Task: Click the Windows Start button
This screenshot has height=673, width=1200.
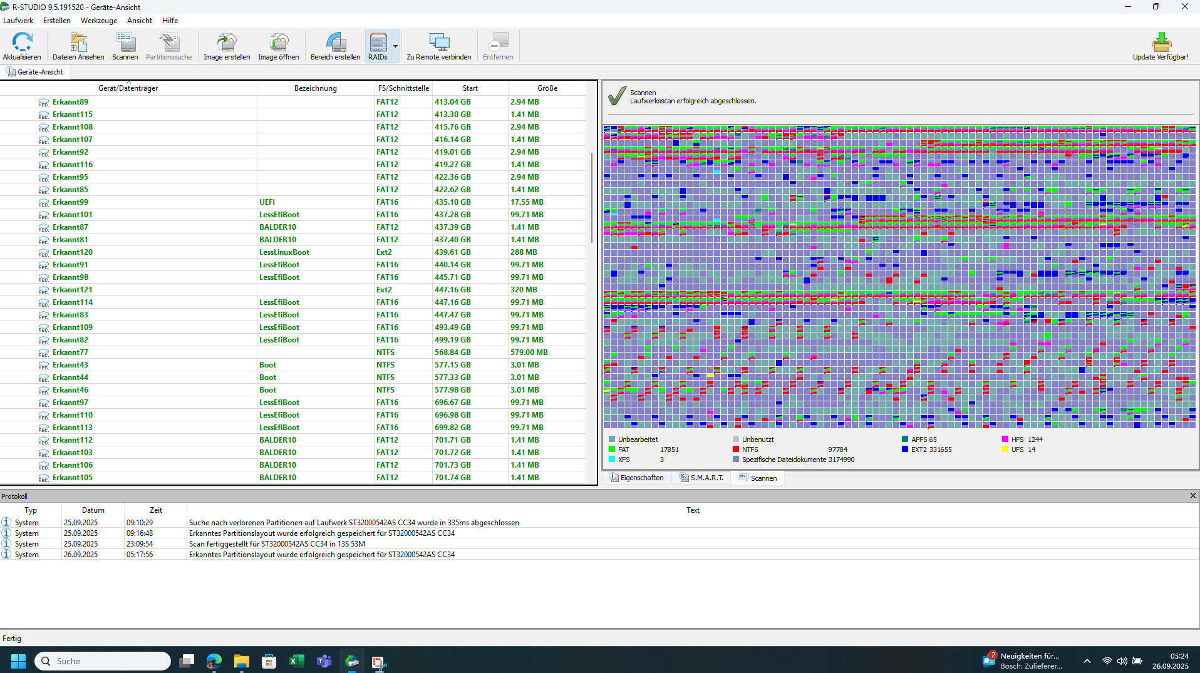Action: coord(18,661)
